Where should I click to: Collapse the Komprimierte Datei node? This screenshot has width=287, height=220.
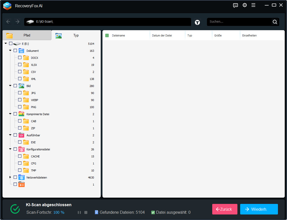click(10, 114)
